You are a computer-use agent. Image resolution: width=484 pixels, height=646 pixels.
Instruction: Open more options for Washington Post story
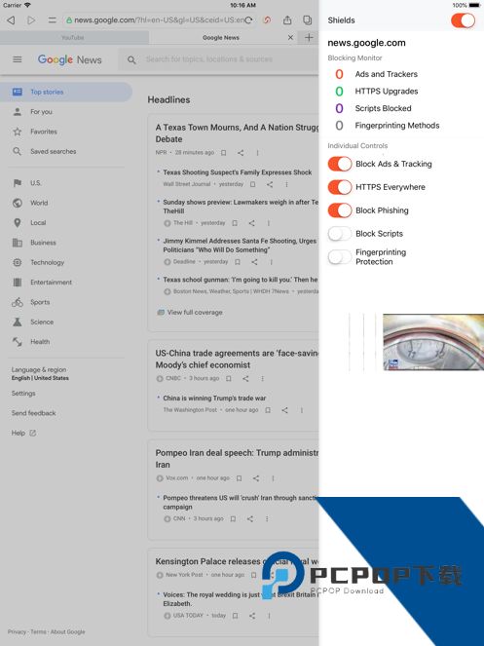tap(302, 410)
